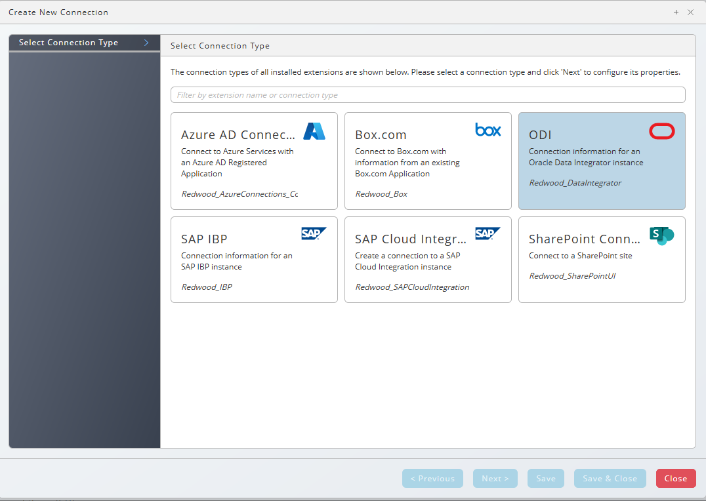
Task: Click the Save button
Action: 546,479
